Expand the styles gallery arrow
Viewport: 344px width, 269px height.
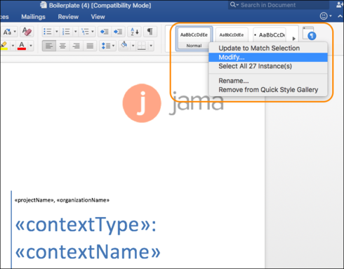pyautogui.click(x=294, y=39)
